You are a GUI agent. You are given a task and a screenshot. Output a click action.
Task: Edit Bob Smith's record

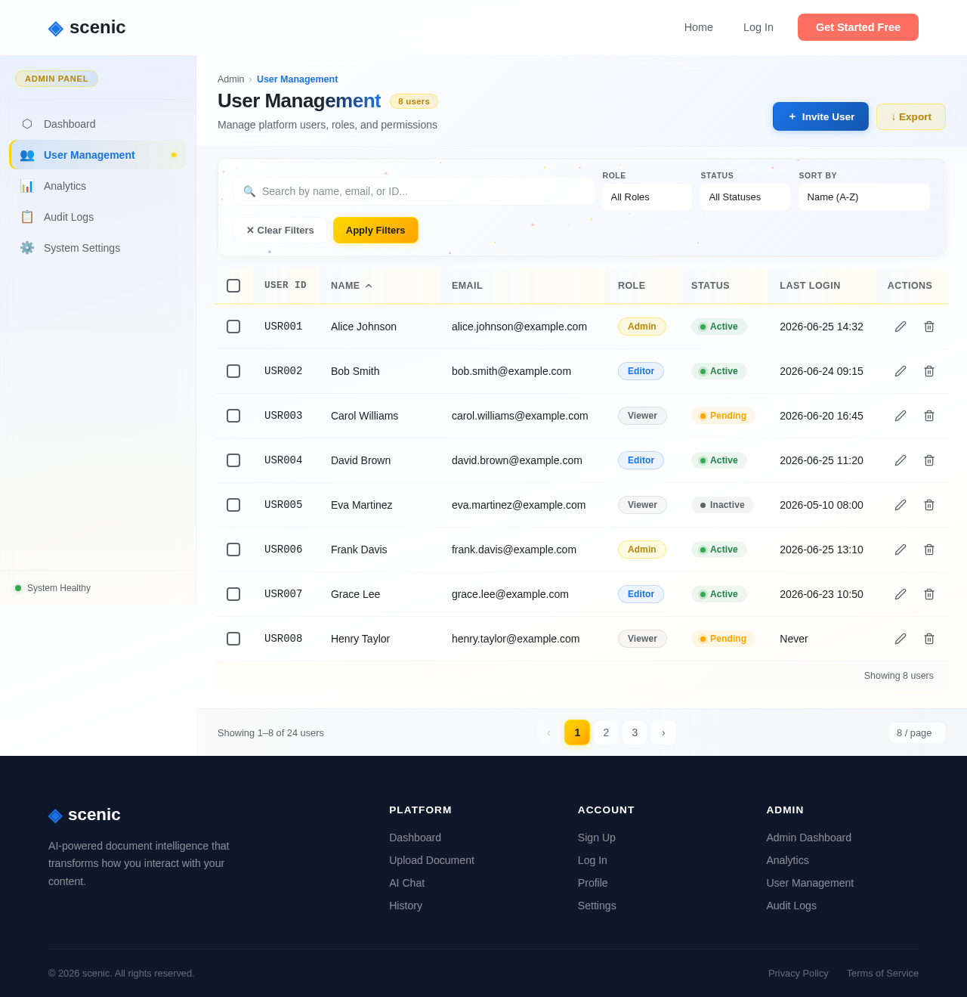901,371
